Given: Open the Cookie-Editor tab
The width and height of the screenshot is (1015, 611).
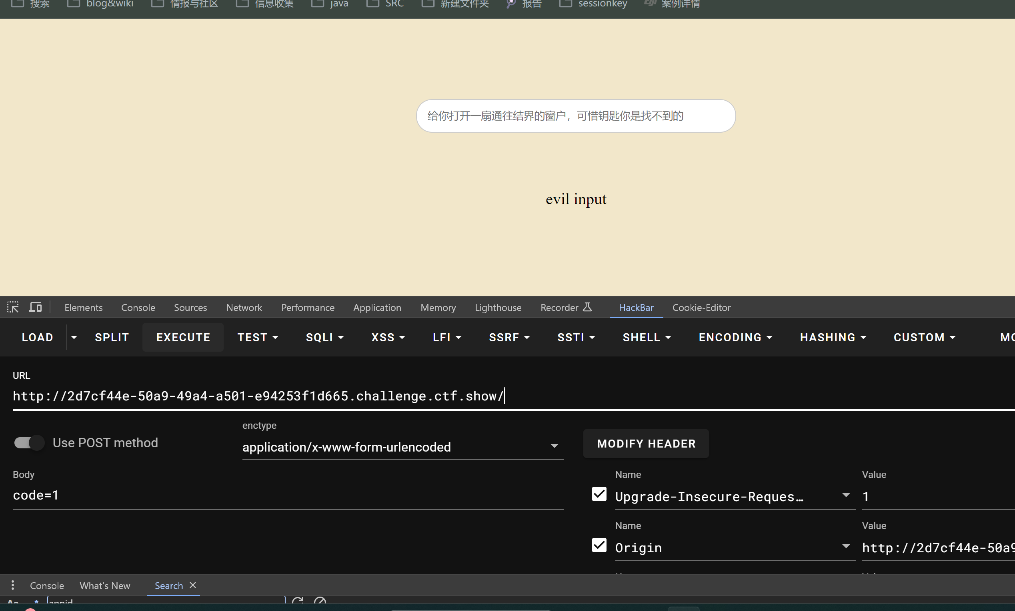Looking at the screenshot, I should (701, 307).
